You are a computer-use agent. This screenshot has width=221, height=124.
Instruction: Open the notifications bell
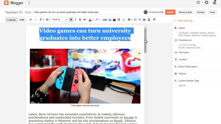click(x=206, y=2)
